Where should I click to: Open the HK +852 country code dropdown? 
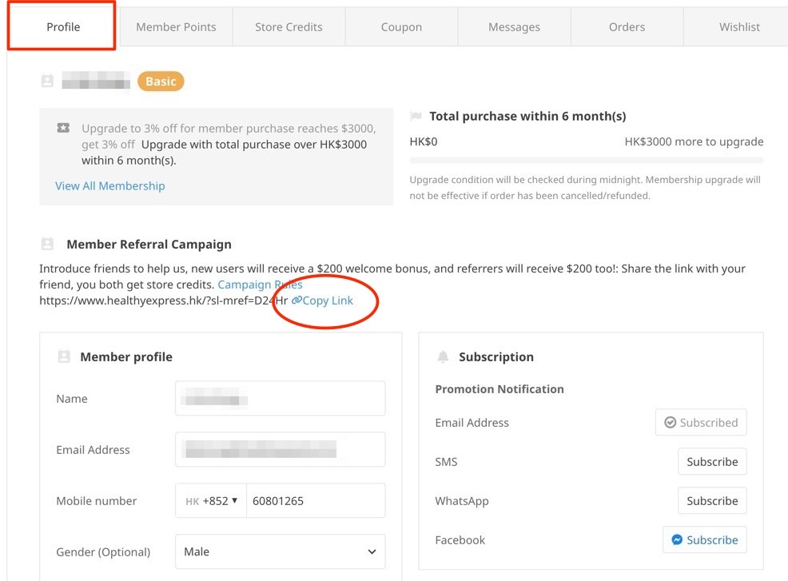(210, 500)
